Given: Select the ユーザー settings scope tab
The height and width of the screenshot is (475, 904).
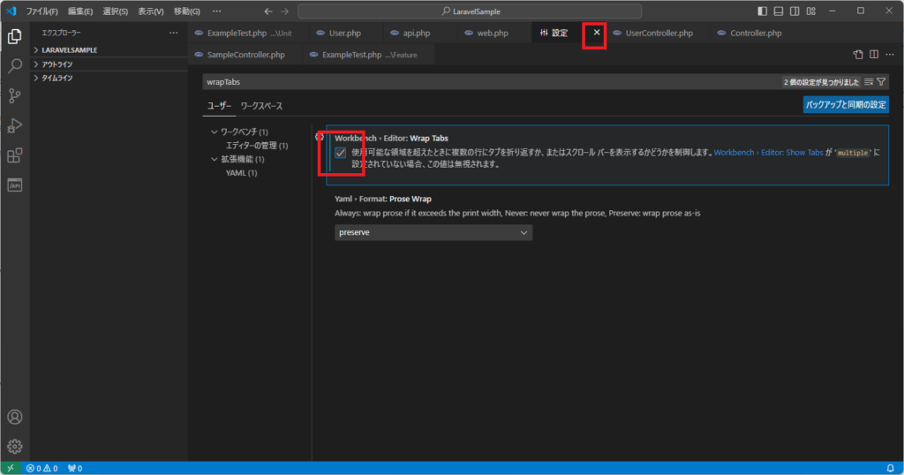Looking at the screenshot, I should point(219,106).
